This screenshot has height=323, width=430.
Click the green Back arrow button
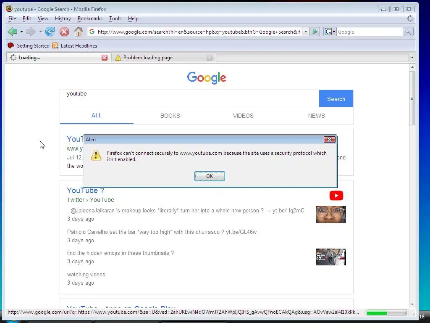point(12,32)
